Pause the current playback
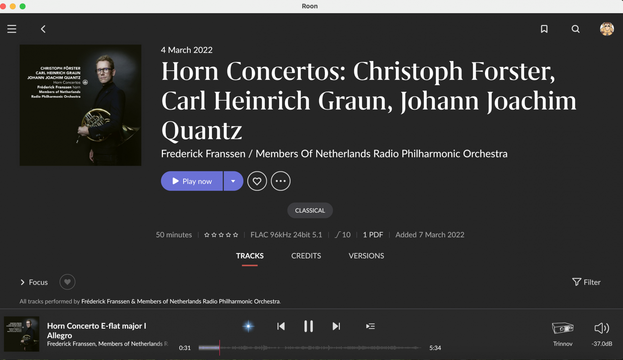This screenshot has width=623, height=360. [x=308, y=326]
